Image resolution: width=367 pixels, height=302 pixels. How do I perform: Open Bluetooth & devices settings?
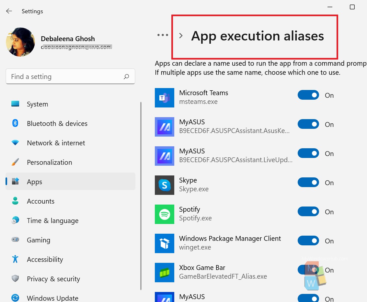pyautogui.click(x=57, y=123)
